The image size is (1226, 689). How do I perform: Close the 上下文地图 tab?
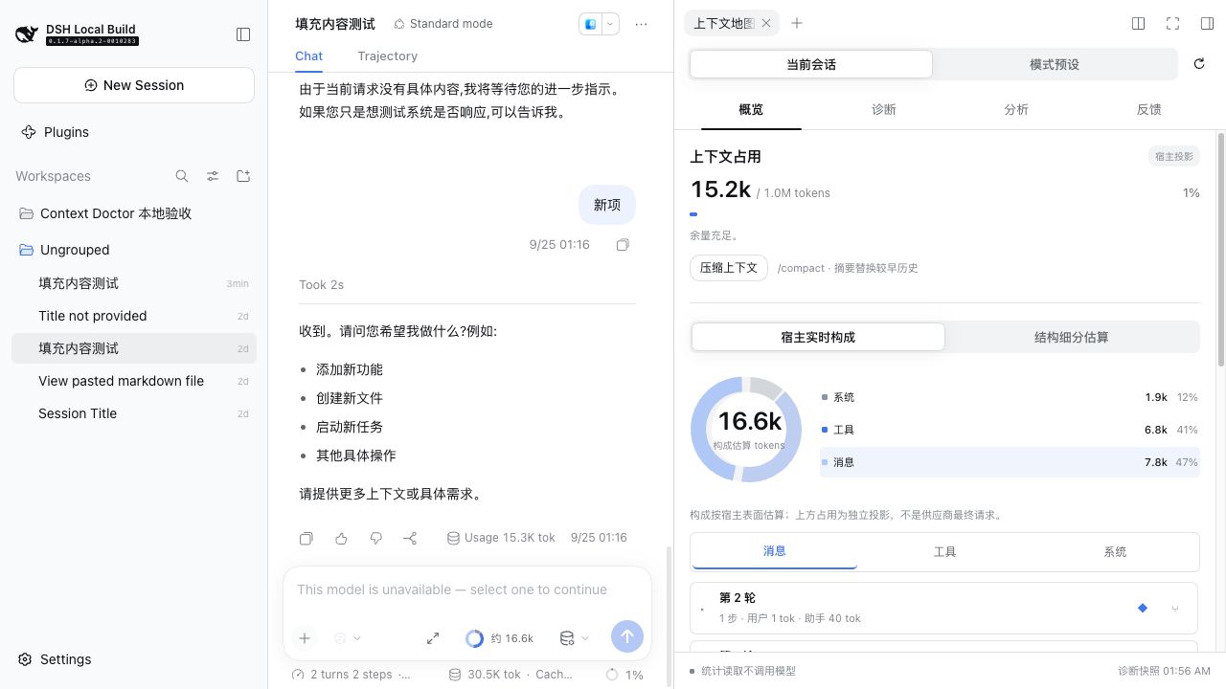tap(766, 24)
